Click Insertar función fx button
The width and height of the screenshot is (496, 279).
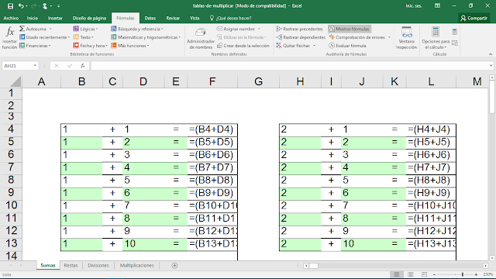tap(9, 38)
